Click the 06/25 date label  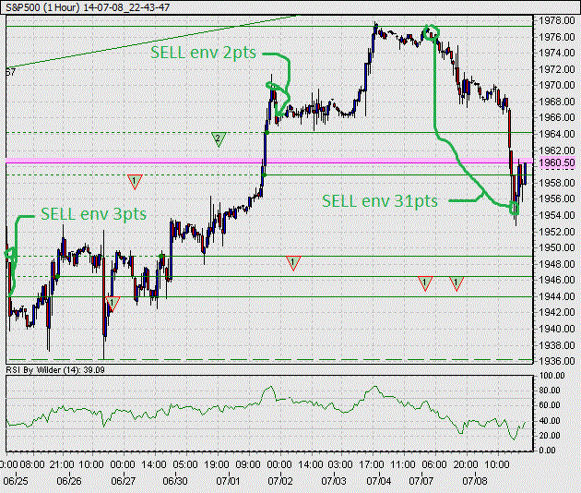16,481
